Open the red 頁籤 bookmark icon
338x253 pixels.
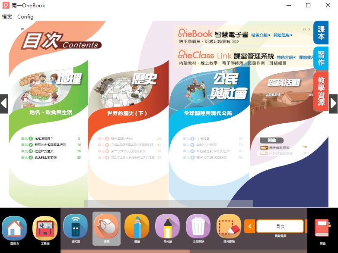pyautogui.click(x=322, y=229)
